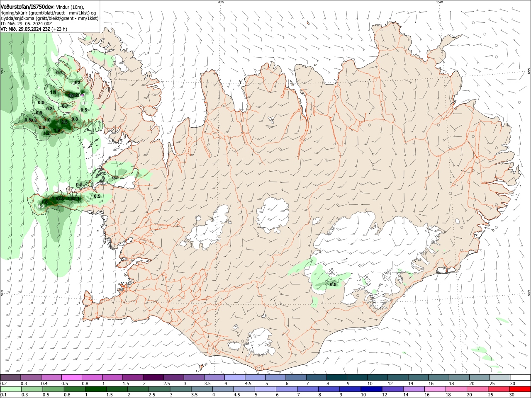
Task: Click the white 30 swatch in upper legend row
Action: point(520,377)
